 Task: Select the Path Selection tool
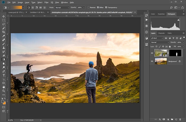point(3,79)
